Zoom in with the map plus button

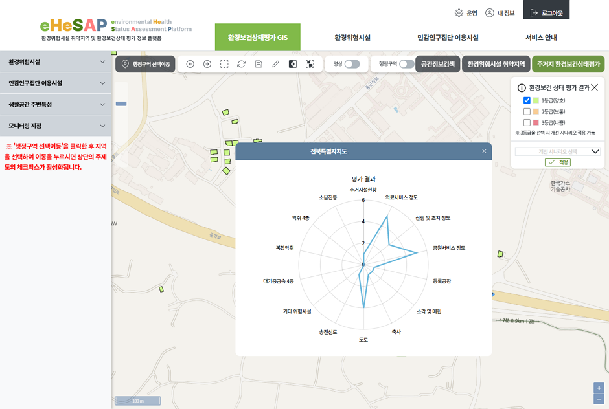click(x=599, y=388)
